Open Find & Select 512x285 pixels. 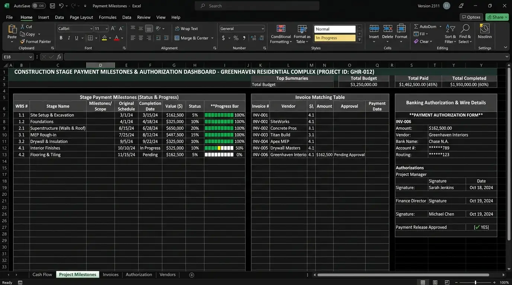pyautogui.click(x=465, y=34)
